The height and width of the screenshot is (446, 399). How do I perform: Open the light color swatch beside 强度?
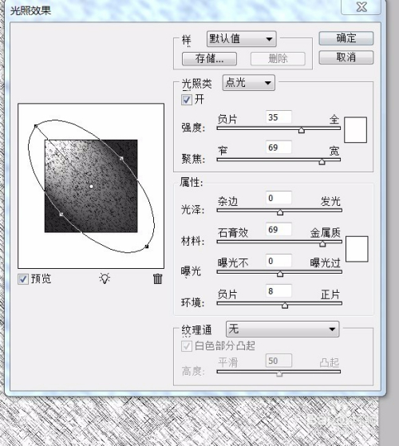point(355,130)
